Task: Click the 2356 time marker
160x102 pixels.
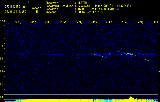Action: (x=94, y=22)
